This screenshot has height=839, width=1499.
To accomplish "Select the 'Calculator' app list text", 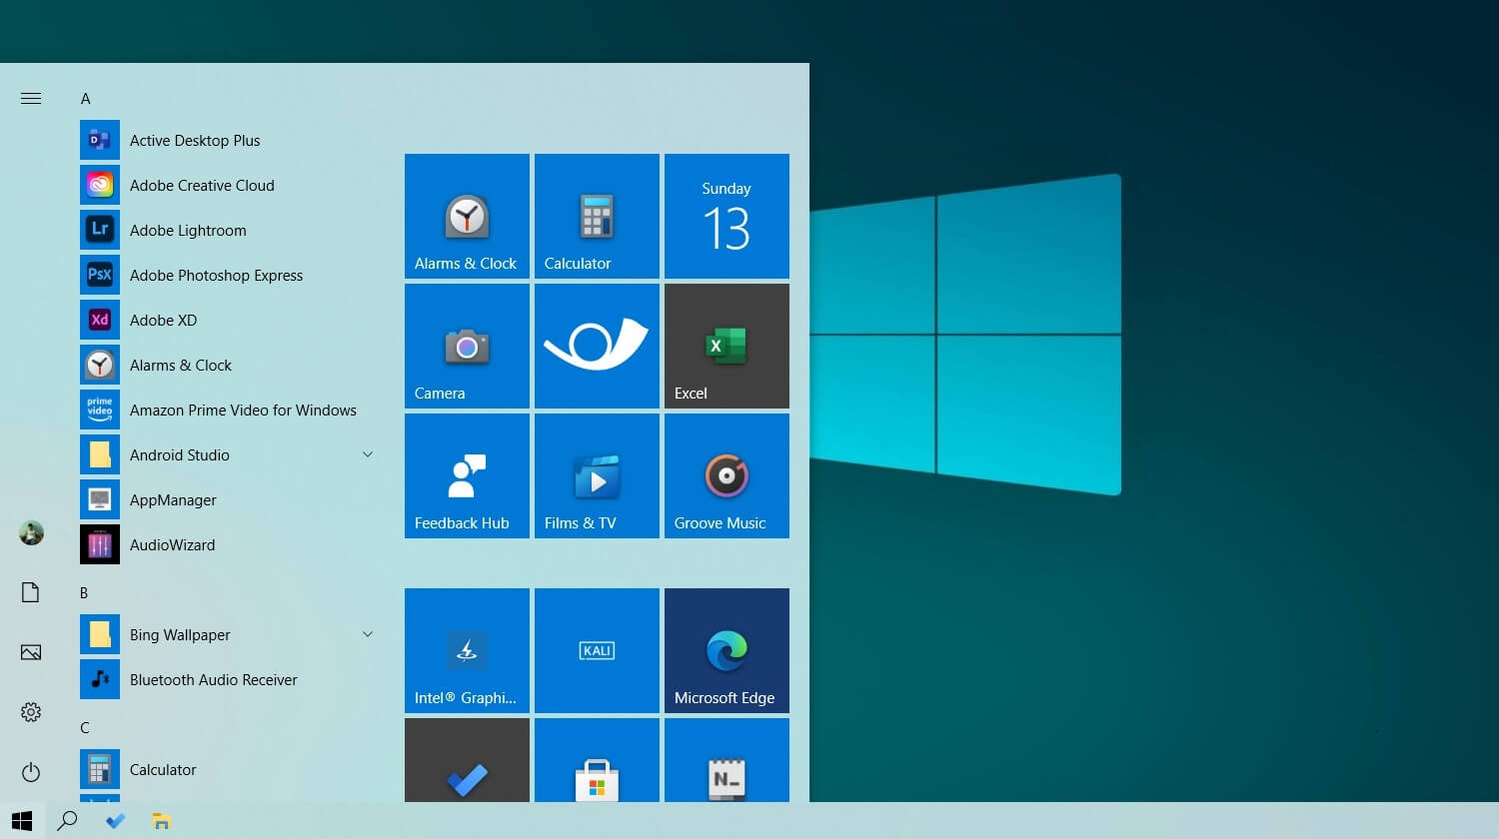I will pos(163,770).
